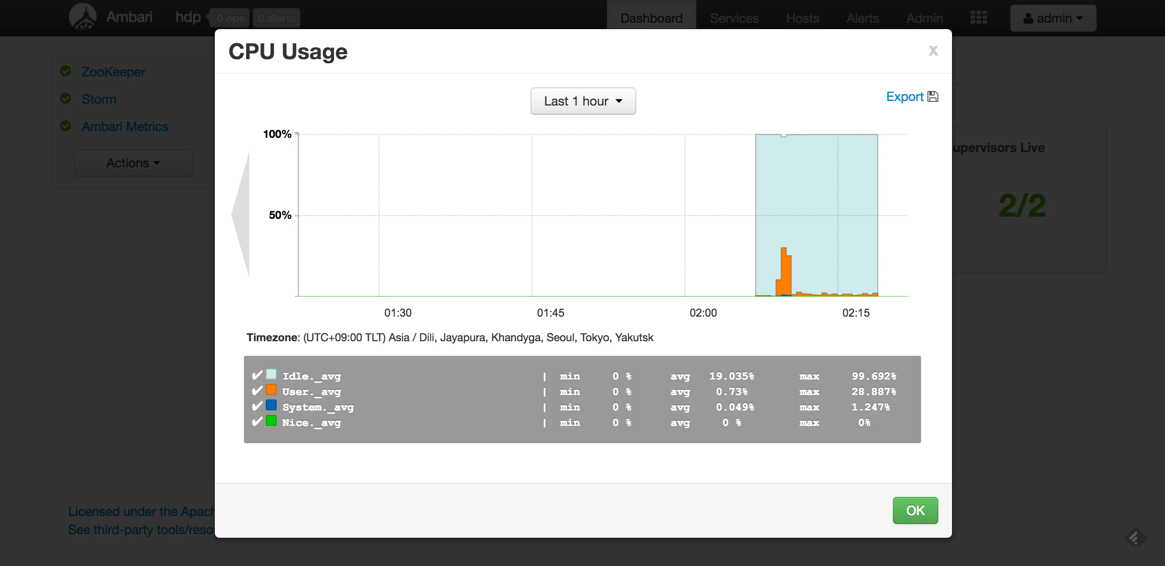Toggle the Idle._avg series checkmark

coord(257,375)
